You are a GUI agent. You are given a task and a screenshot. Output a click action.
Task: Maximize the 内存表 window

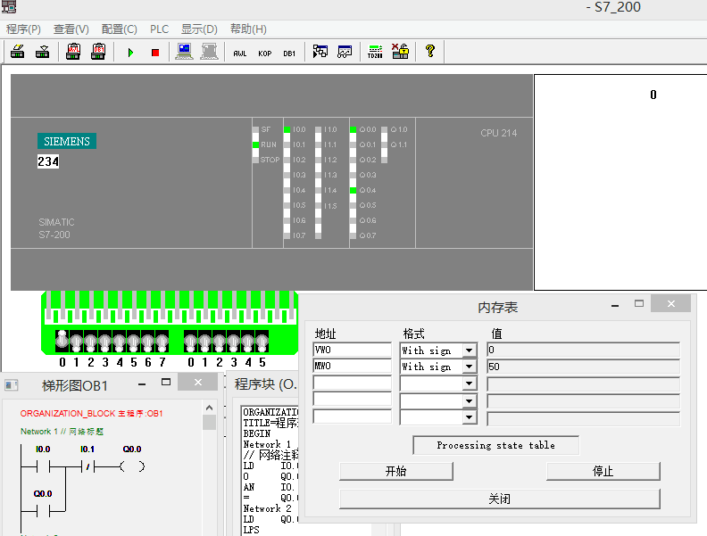(x=639, y=303)
